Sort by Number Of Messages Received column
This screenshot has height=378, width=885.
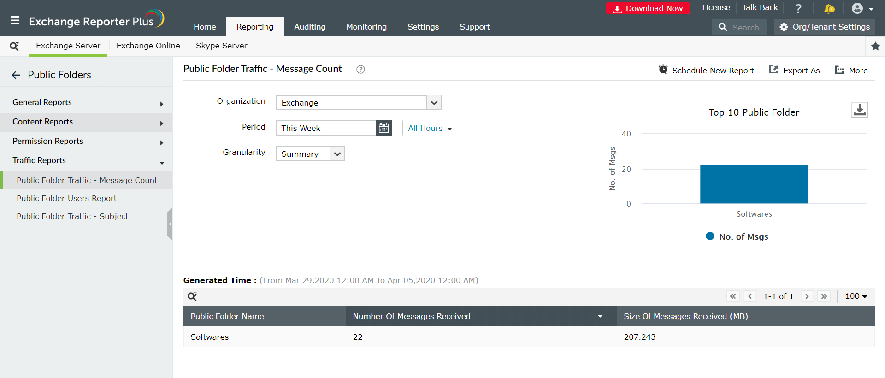pos(481,316)
